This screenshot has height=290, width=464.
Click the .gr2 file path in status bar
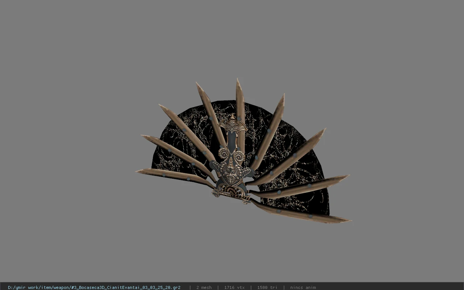94,287
